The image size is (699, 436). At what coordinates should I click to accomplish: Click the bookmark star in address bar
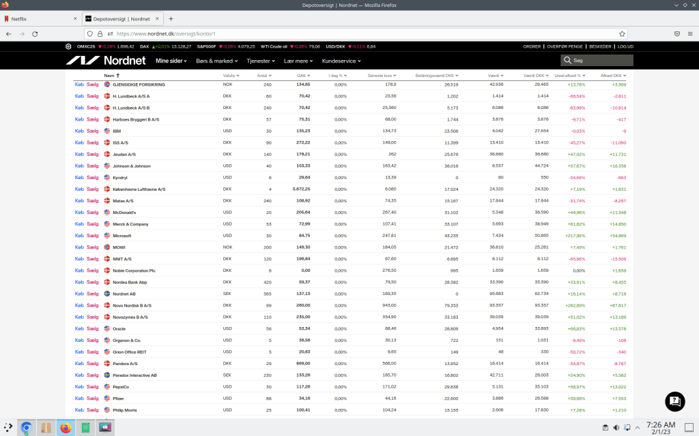tap(622, 33)
